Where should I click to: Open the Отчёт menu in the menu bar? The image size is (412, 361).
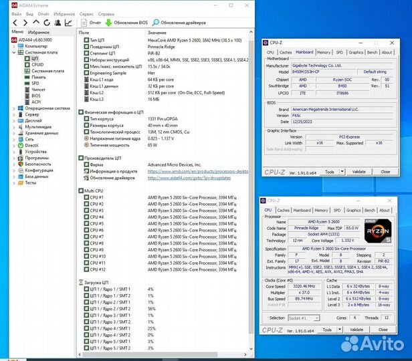(43, 14)
